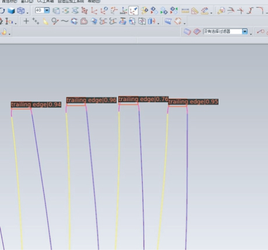Click the WCS axes icon with grid base

(x=124, y=11)
